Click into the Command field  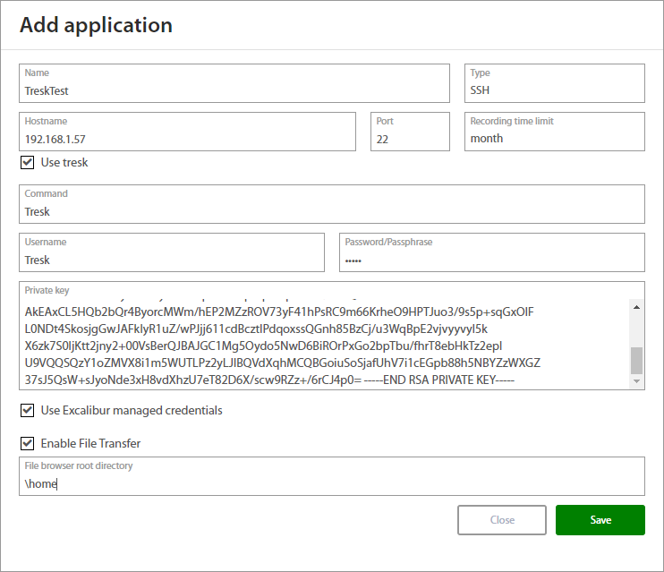331,211
